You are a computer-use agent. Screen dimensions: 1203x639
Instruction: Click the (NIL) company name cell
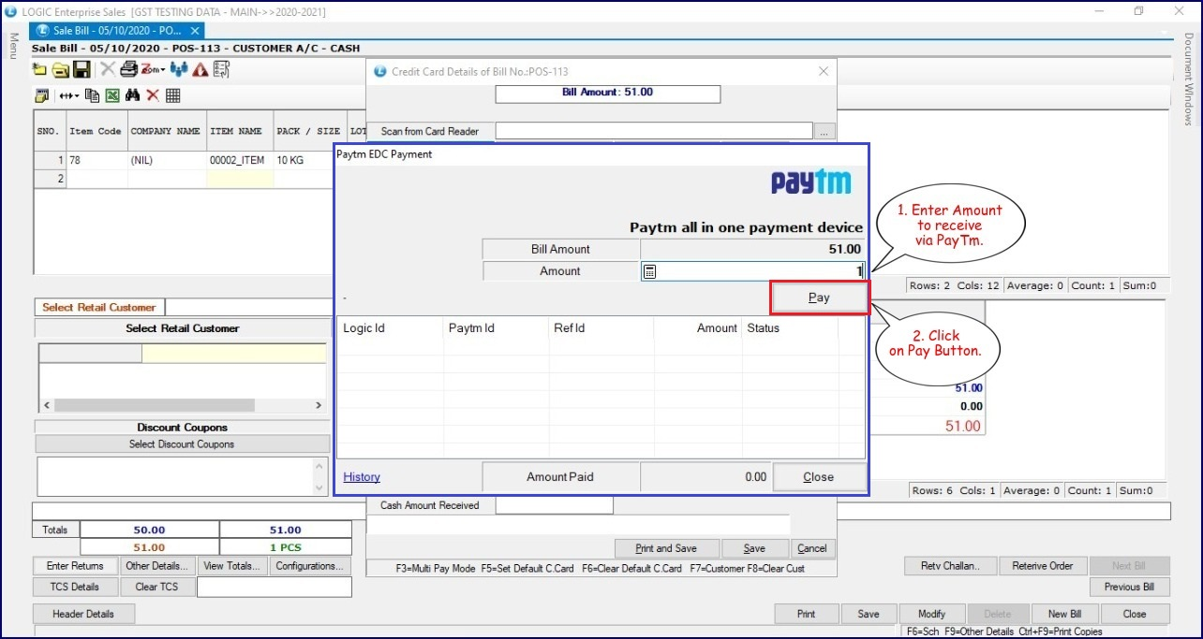tap(166, 160)
